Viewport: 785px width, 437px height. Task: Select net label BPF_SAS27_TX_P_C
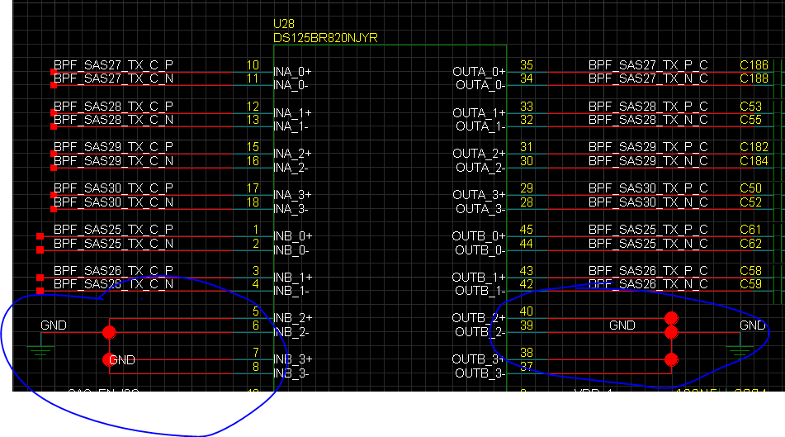[x=648, y=65]
